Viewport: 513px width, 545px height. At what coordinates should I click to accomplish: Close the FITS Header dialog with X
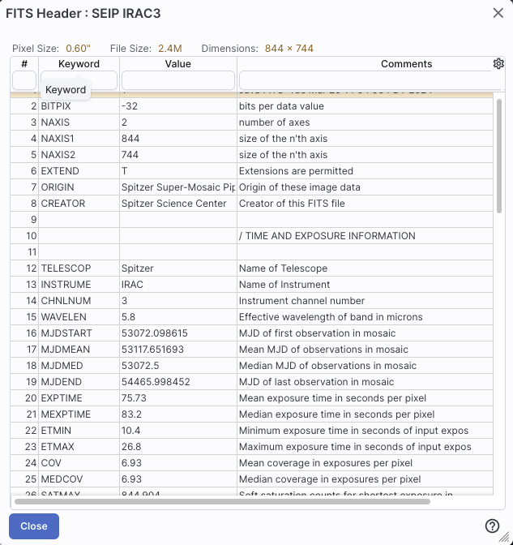tap(498, 13)
